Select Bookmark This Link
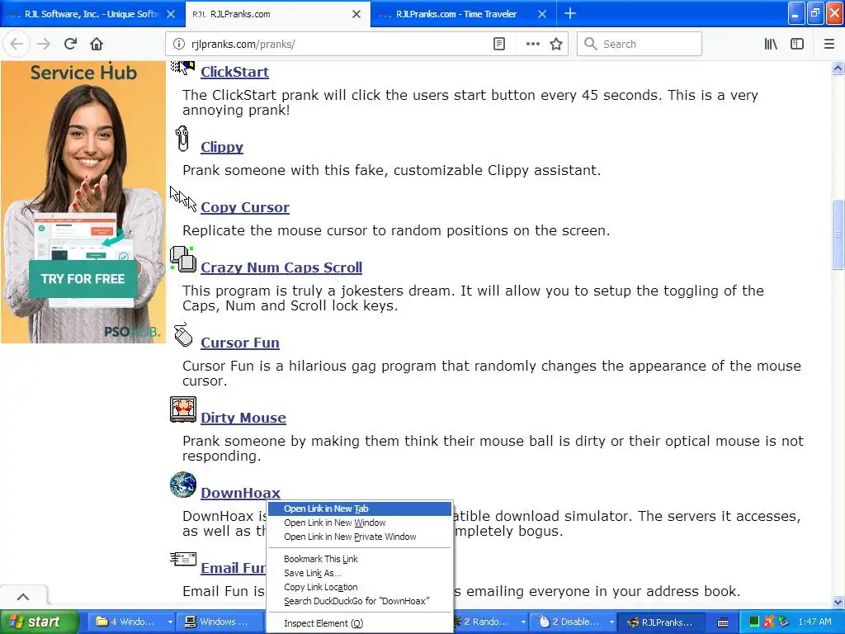 360,559
